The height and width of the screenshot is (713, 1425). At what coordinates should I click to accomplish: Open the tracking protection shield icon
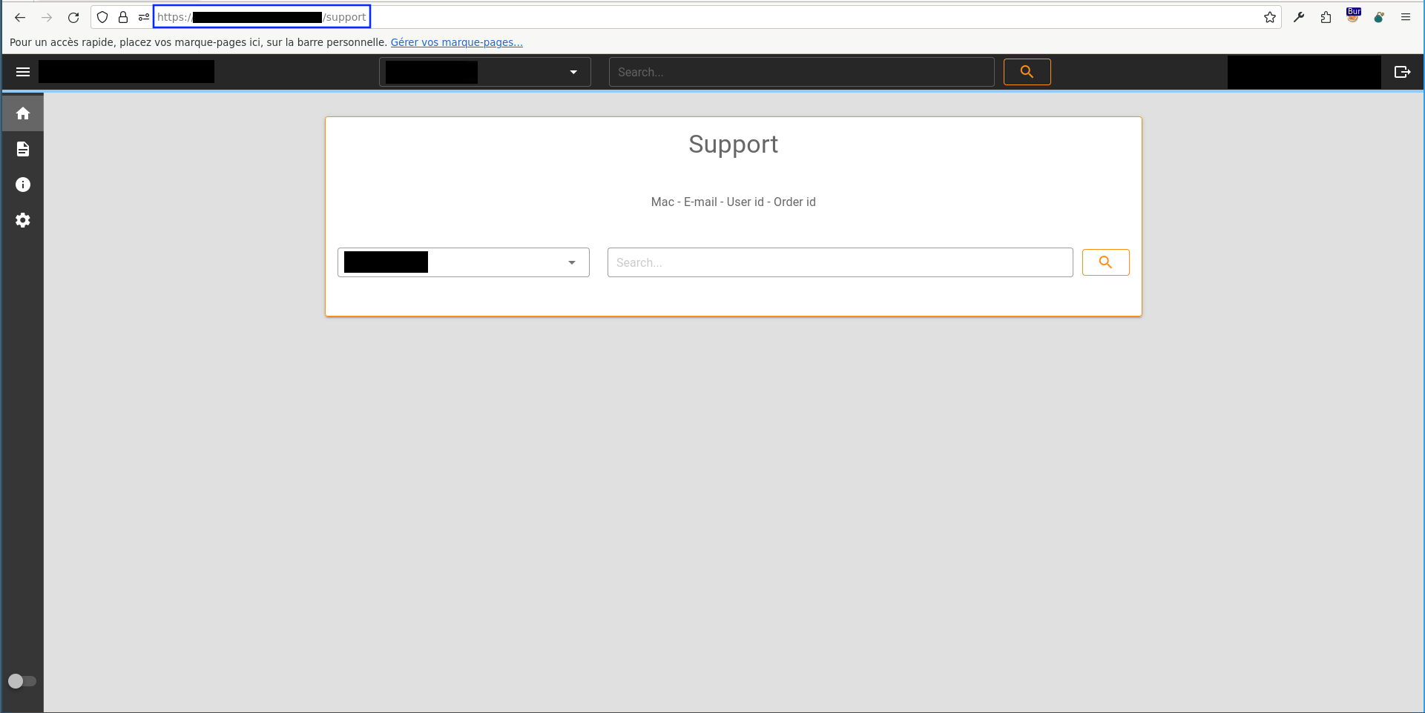click(102, 17)
